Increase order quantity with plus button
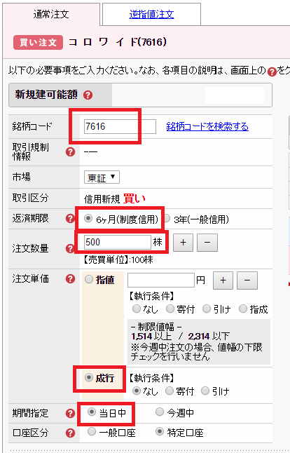290x453 pixels. [183, 243]
